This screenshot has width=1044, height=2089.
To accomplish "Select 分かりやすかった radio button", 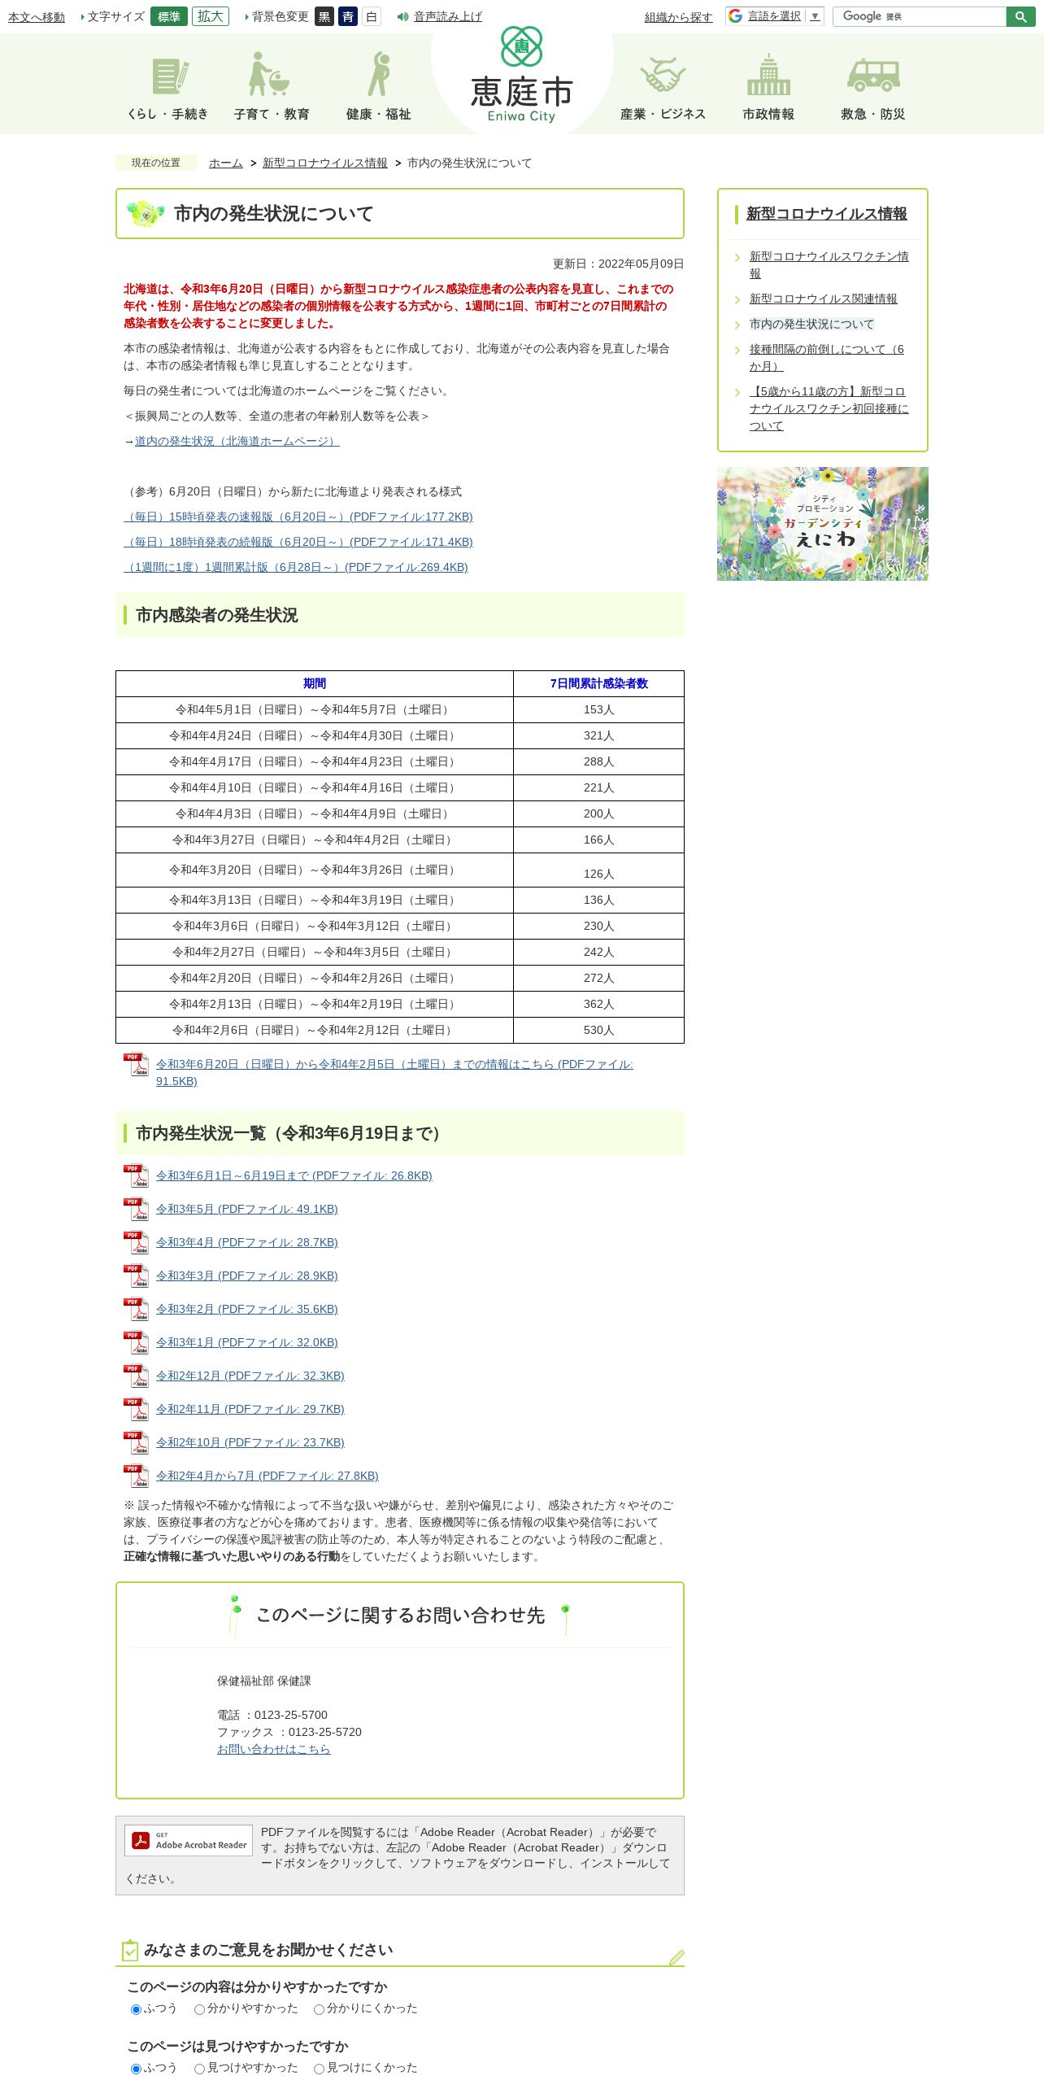I will coord(199,2009).
